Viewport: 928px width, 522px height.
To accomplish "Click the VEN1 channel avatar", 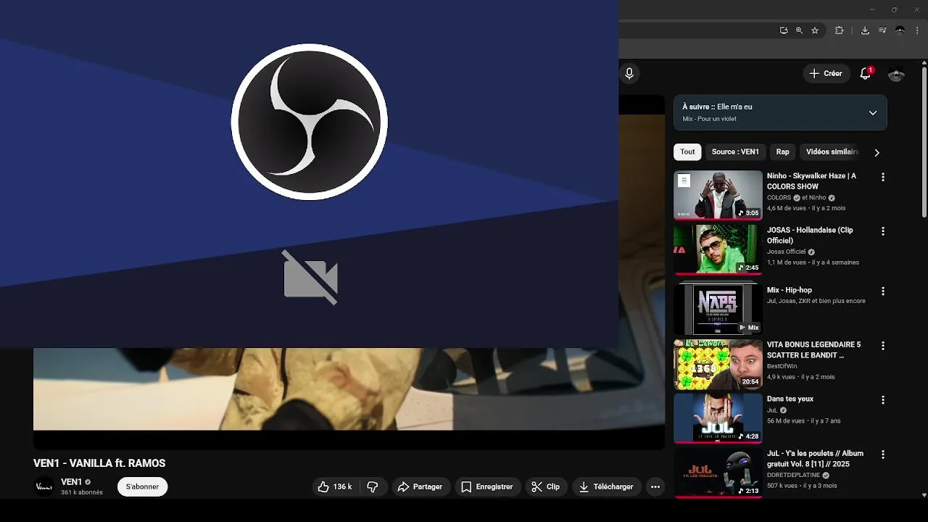I will pos(44,487).
